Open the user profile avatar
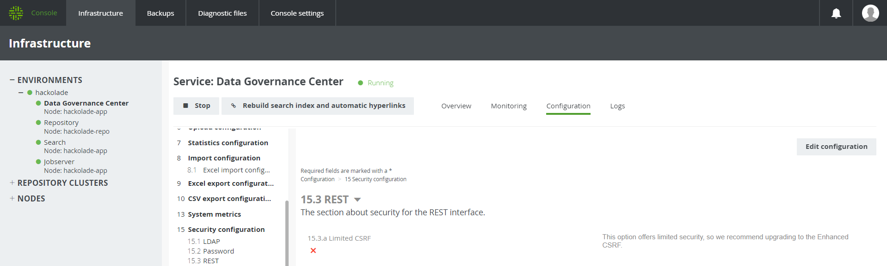887x266 pixels. (870, 13)
